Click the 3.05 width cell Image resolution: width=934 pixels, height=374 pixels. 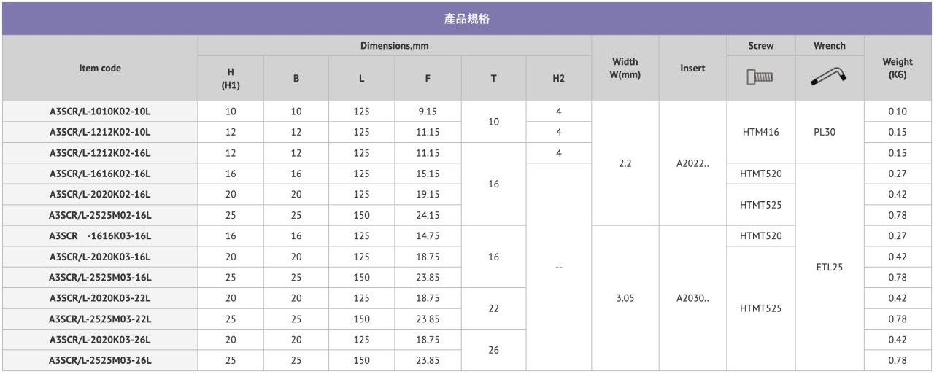tap(625, 298)
